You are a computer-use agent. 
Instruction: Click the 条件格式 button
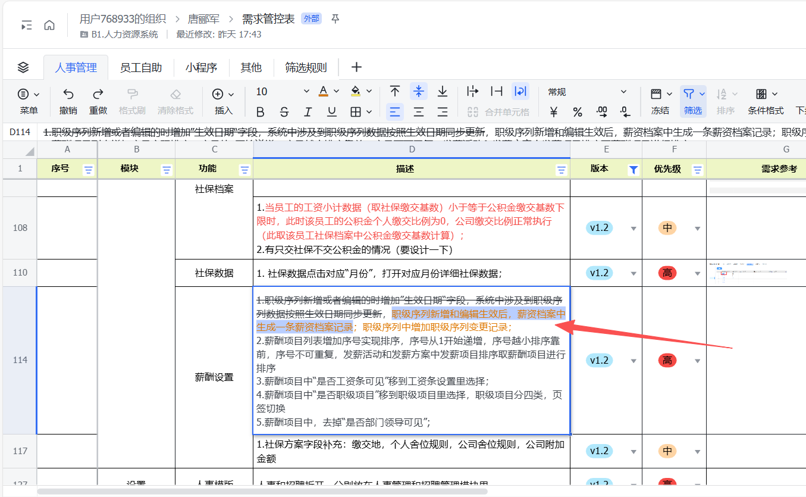766,101
